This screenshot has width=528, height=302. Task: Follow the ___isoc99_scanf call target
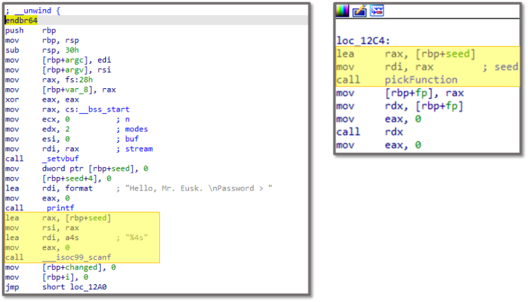tap(77, 257)
